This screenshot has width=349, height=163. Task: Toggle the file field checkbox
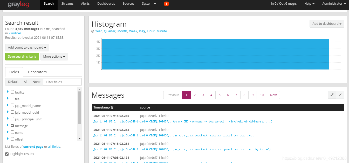pos(12,98)
